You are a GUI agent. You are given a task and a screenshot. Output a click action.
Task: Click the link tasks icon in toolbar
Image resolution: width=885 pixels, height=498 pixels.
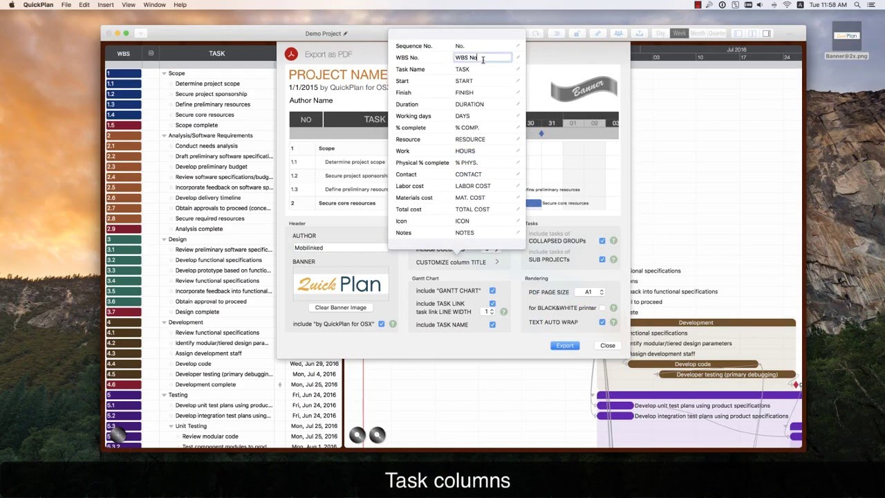coord(597,33)
